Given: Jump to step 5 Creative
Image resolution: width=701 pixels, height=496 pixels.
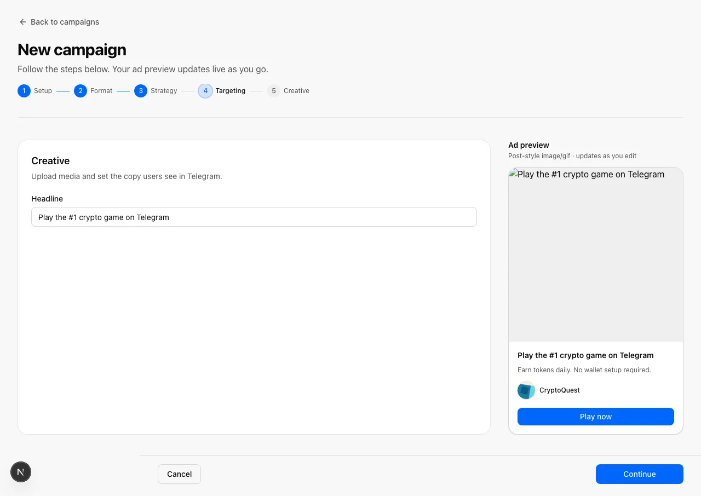Looking at the screenshot, I should 289,91.
